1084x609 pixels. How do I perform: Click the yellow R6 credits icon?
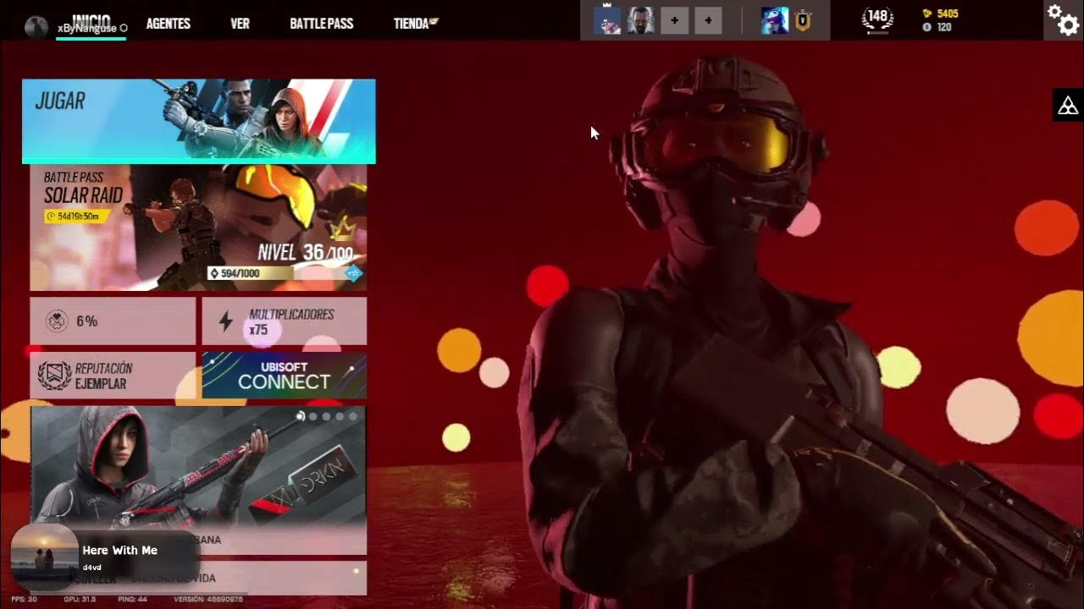click(x=927, y=14)
